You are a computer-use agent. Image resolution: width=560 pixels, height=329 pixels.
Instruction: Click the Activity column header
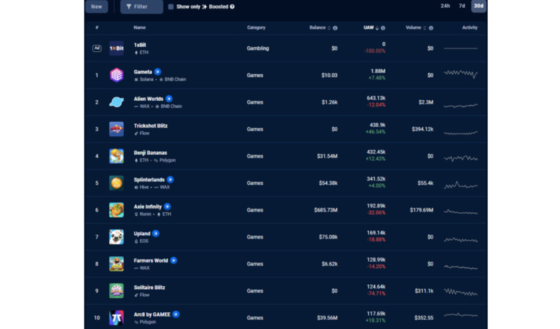(x=470, y=27)
